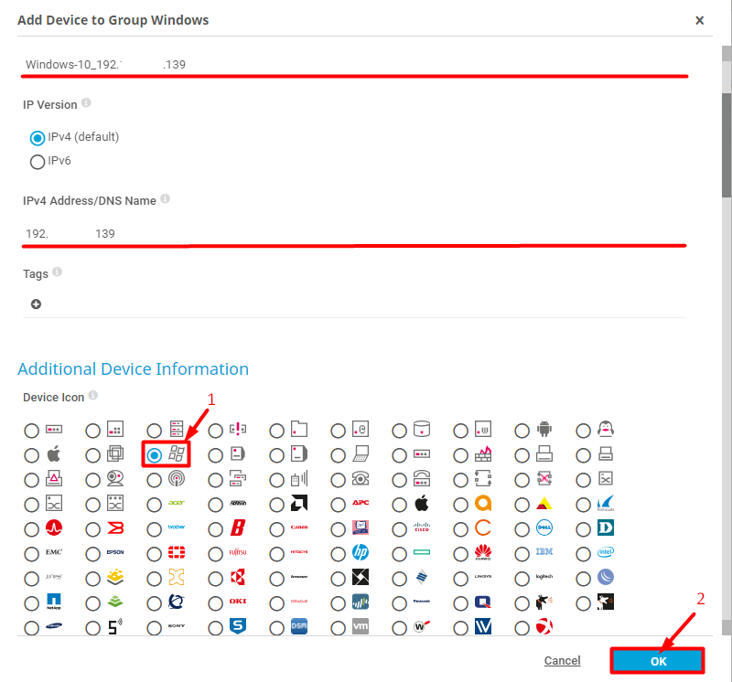Select the IPv4 (default) radio button
The height and width of the screenshot is (682, 732).
38,138
